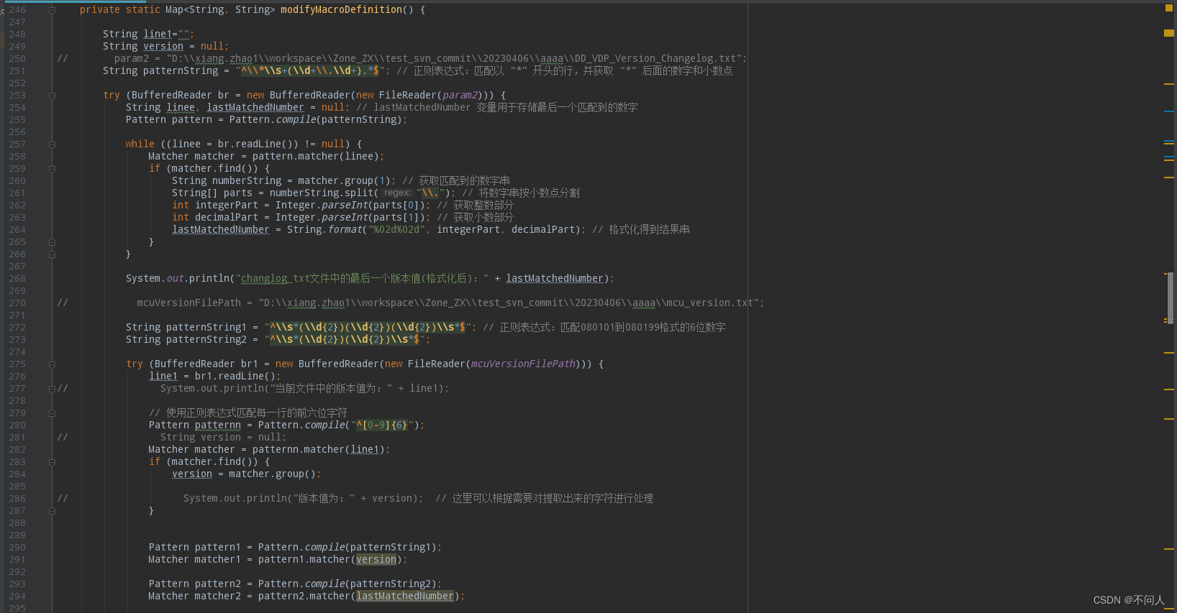This screenshot has width=1177, height=613.
Task: Click the patternn variable declaration on line 280
Action: point(218,425)
